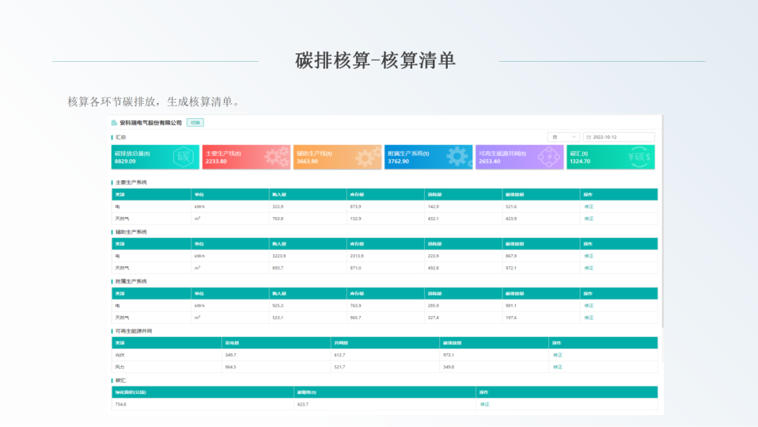
Task: Click the 主要生产系统 section heading
Action: point(131,183)
